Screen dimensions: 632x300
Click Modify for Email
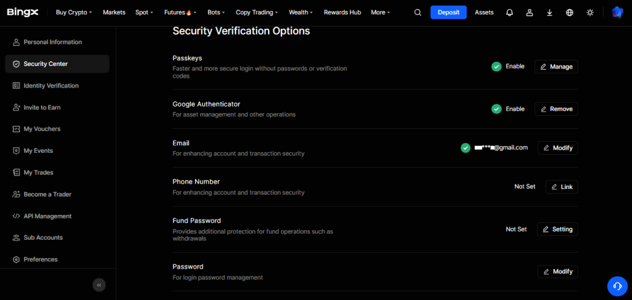click(558, 148)
